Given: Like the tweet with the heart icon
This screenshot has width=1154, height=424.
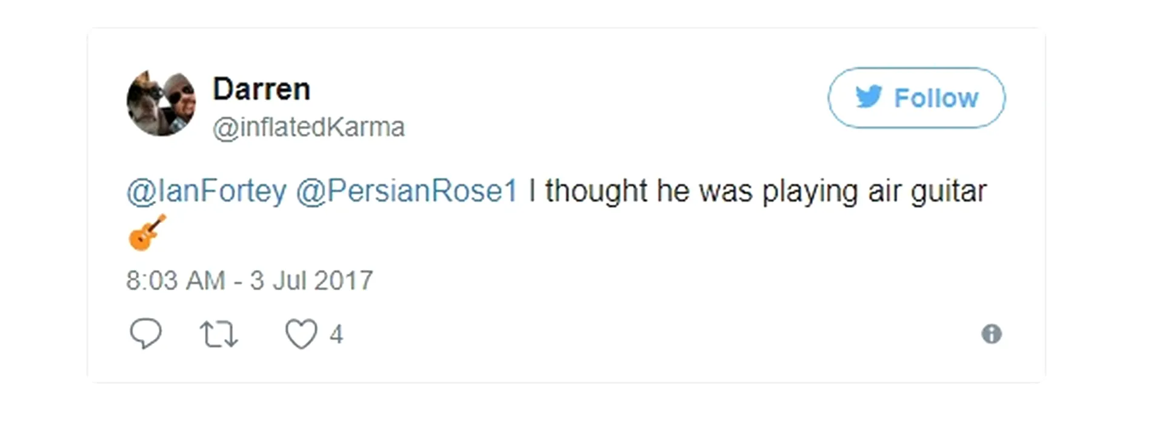Looking at the screenshot, I should pos(301,334).
